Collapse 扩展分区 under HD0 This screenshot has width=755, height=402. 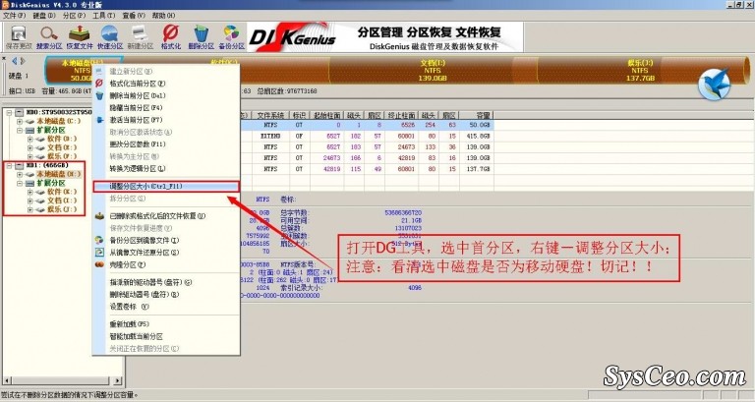pyautogui.click(x=20, y=130)
